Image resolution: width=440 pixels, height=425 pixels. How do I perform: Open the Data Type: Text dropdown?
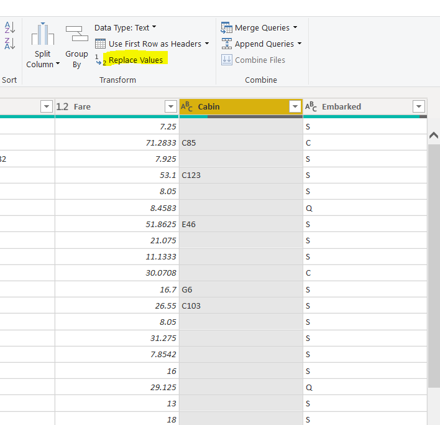(125, 27)
